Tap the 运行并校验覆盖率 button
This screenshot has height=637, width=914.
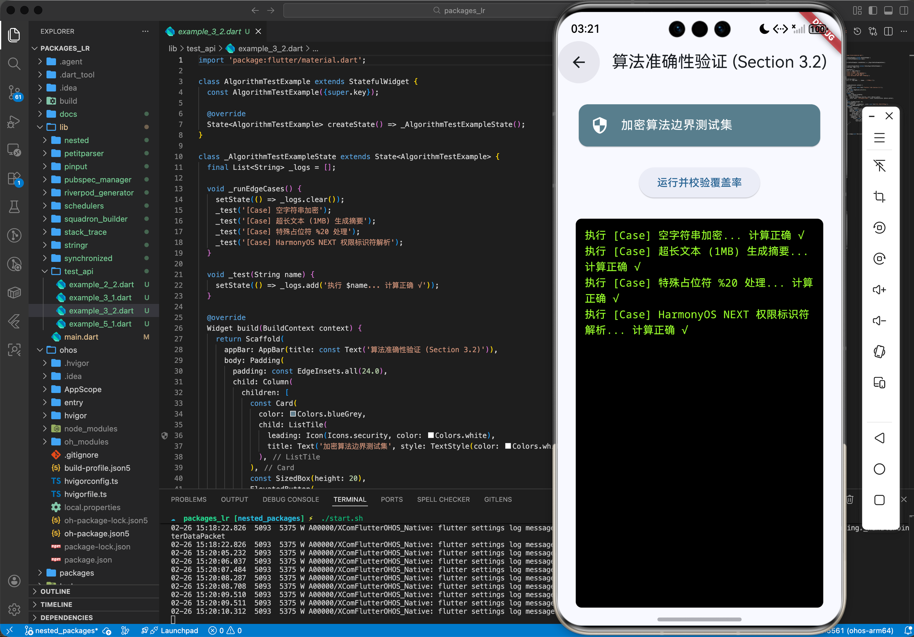coord(699,183)
